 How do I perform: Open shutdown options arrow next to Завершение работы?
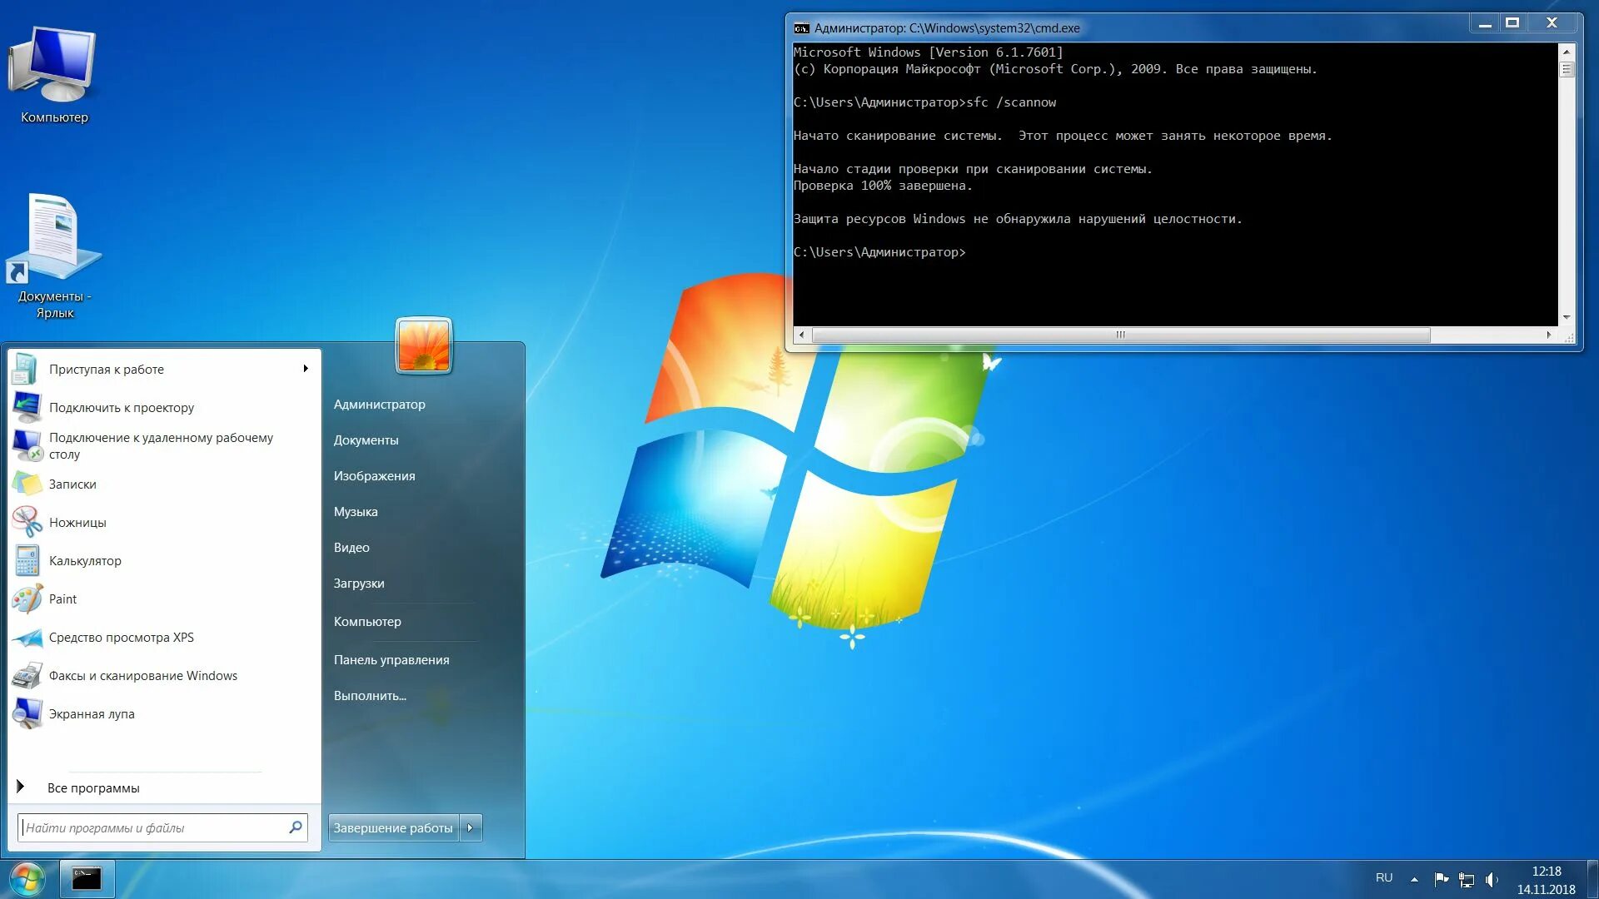(471, 827)
